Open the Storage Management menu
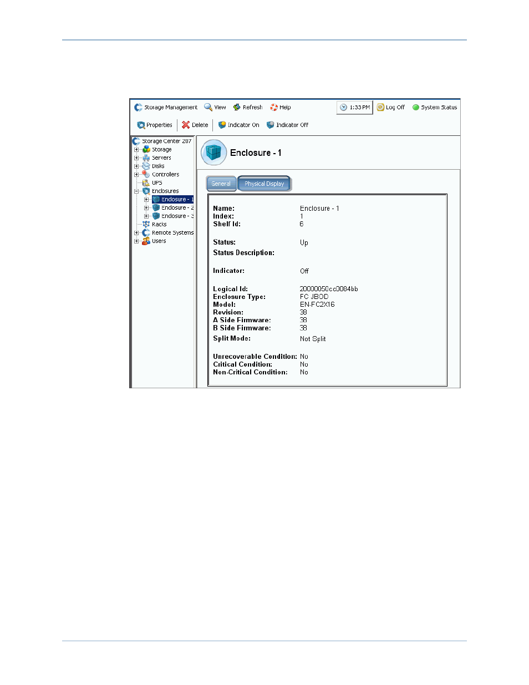 tap(166, 108)
